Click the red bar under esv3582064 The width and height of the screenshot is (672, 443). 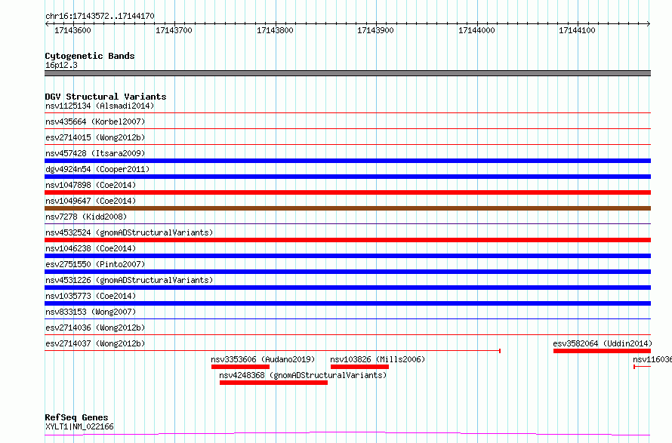click(x=602, y=351)
